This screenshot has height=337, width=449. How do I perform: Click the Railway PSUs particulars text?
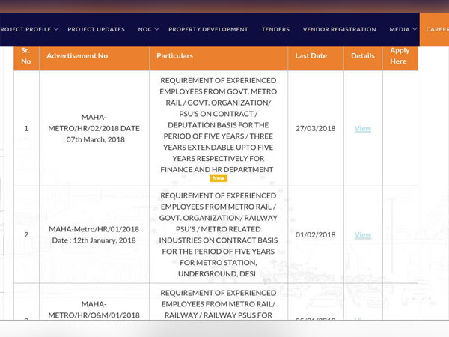tap(219, 304)
